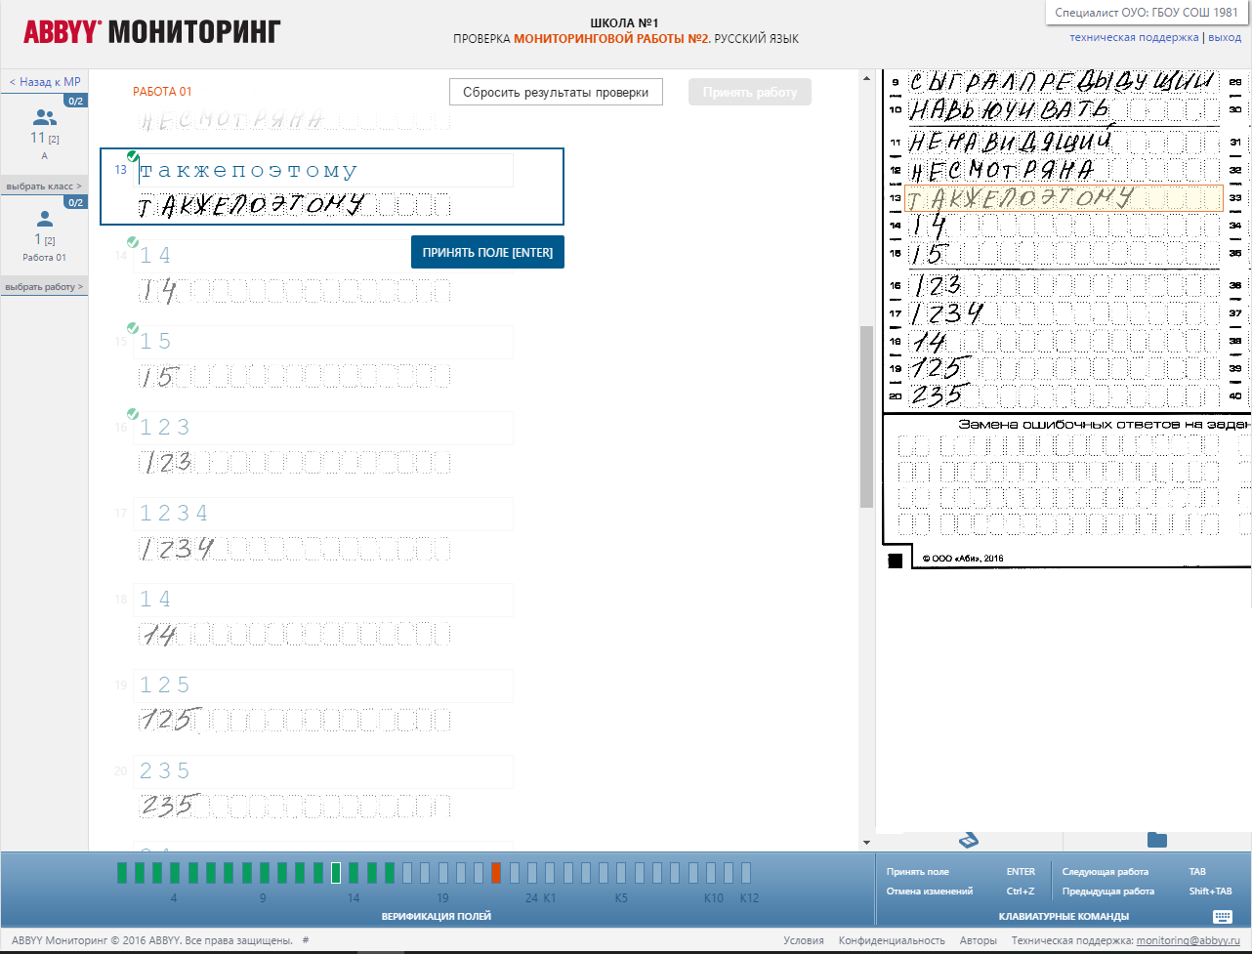This screenshot has height=954, width=1252.
Task: Click the field 17 text input '1234'
Action: (323, 514)
